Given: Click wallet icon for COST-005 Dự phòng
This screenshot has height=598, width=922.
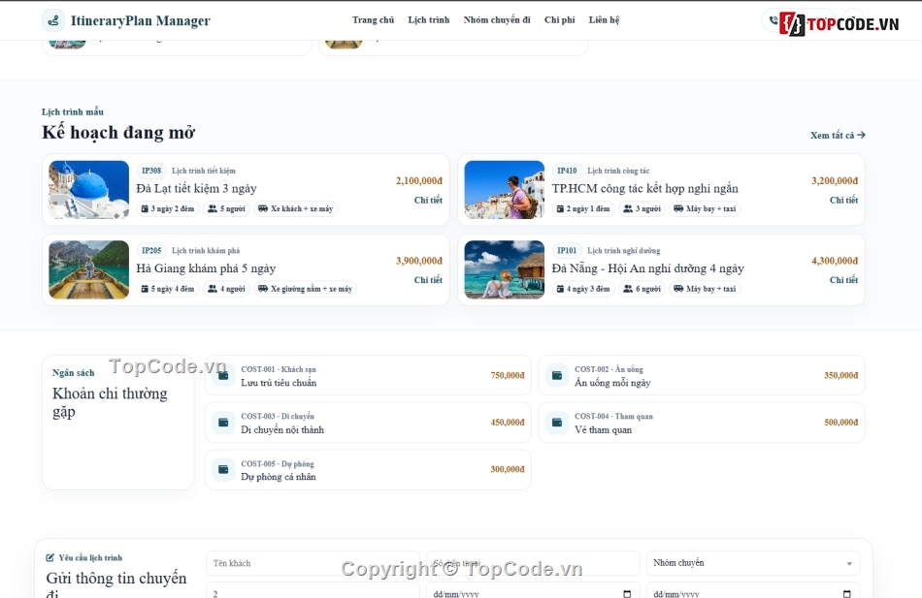Looking at the screenshot, I should 223,469.
